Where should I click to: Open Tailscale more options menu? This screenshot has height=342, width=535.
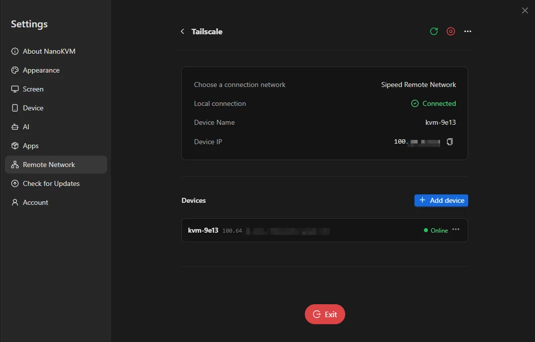[x=467, y=31]
